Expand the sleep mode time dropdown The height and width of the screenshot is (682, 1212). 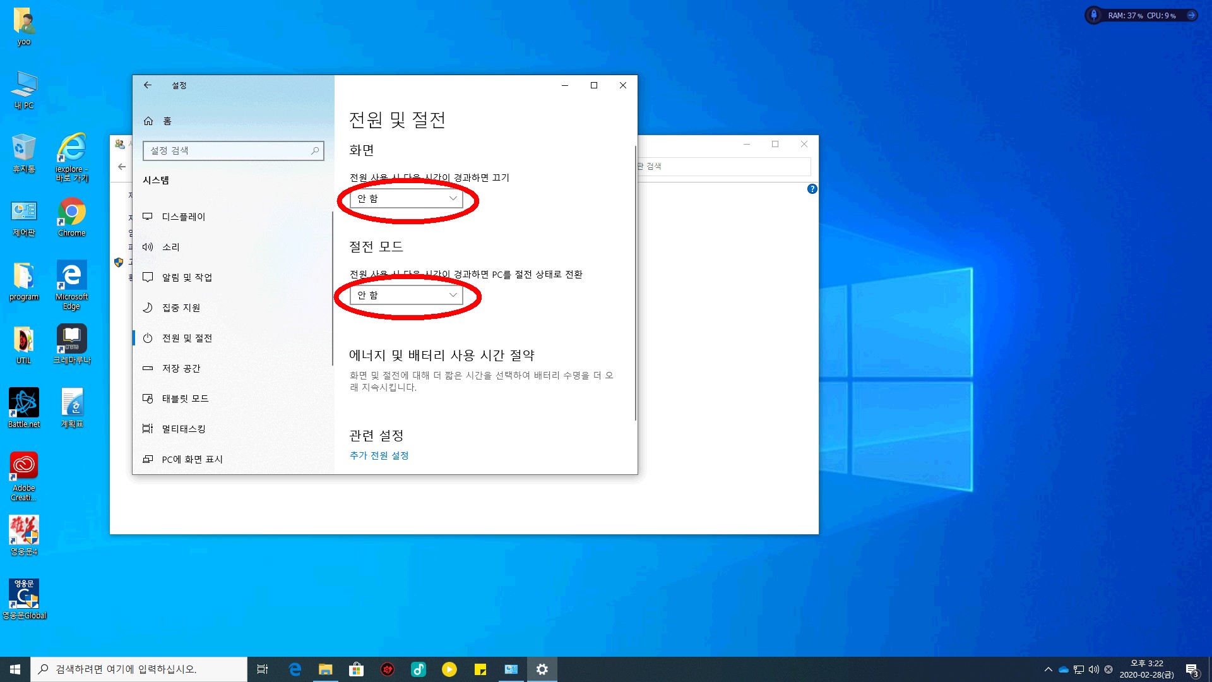click(x=407, y=295)
